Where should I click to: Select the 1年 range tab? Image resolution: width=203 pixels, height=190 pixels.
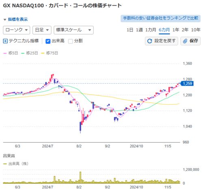[176, 30]
